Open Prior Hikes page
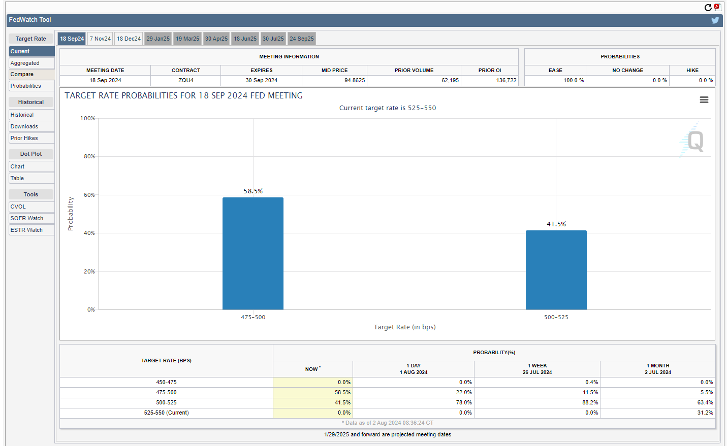 [x=31, y=139]
